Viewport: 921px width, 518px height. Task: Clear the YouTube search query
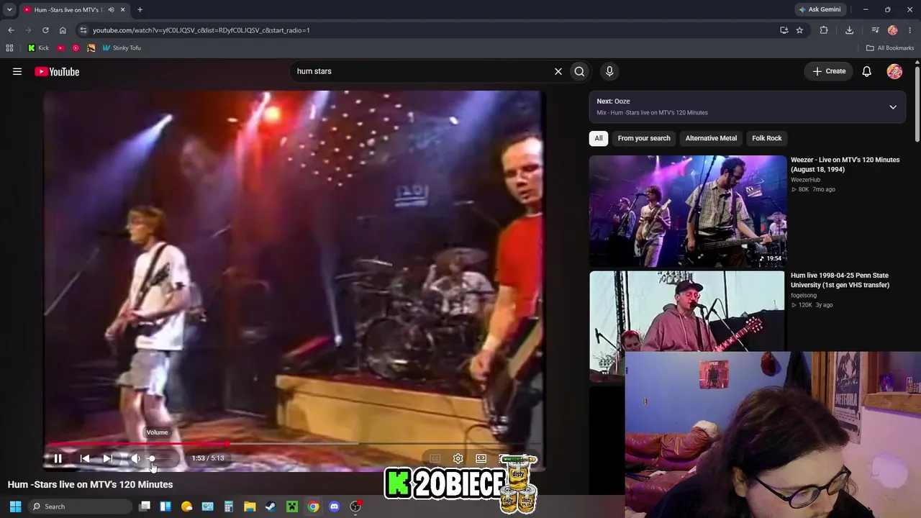[558, 71]
